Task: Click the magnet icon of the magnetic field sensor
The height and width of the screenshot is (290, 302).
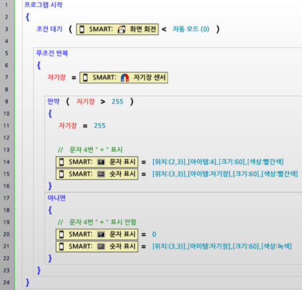Action: click(x=125, y=77)
